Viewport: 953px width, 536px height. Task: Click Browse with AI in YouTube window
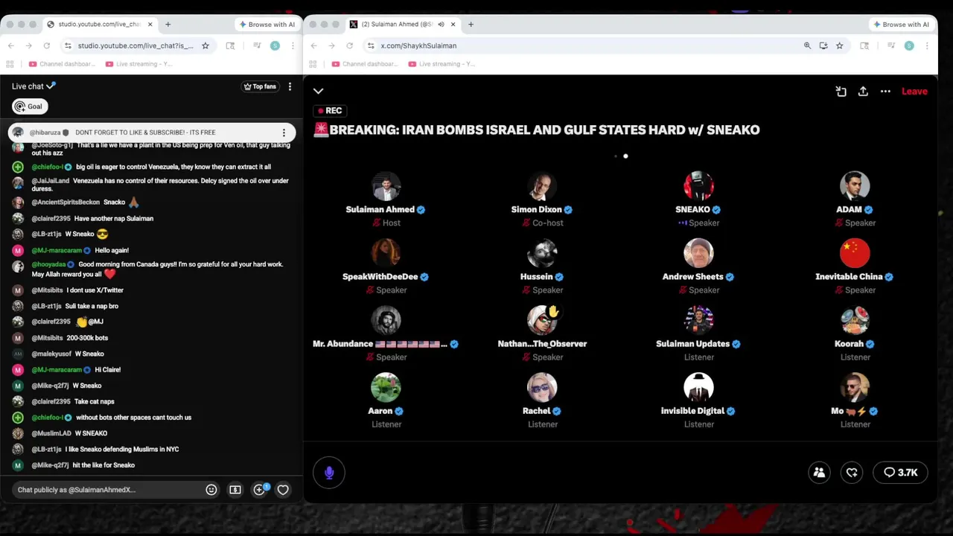tap(267, 25)
